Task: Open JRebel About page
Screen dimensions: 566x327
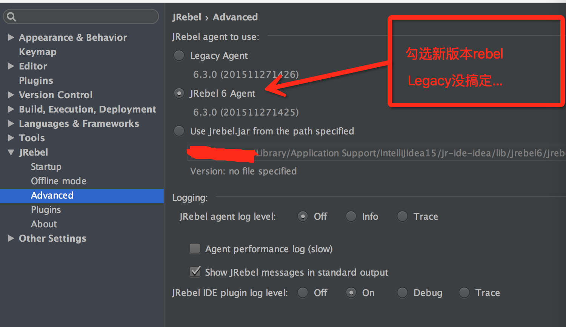Action: (44, 224)
